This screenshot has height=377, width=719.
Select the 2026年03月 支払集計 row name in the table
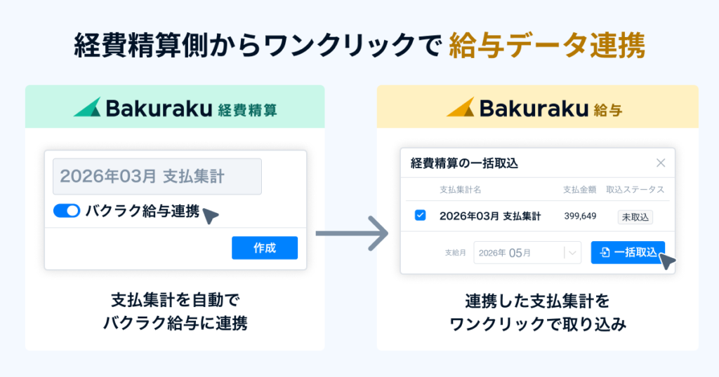coord(489,216)
